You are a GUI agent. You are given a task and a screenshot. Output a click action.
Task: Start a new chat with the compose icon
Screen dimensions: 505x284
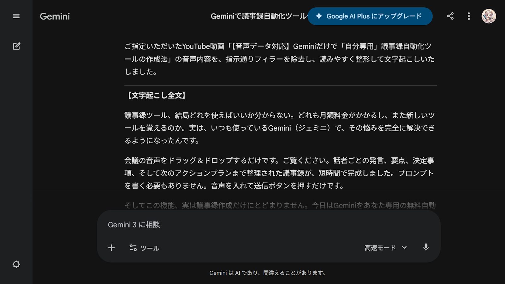16,46
